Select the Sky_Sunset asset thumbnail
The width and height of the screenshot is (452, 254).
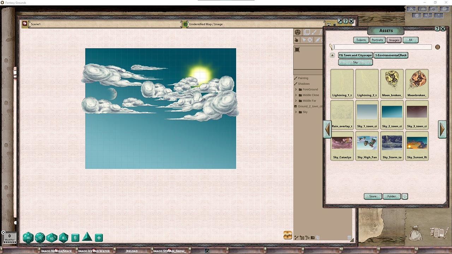coord(417,146)
